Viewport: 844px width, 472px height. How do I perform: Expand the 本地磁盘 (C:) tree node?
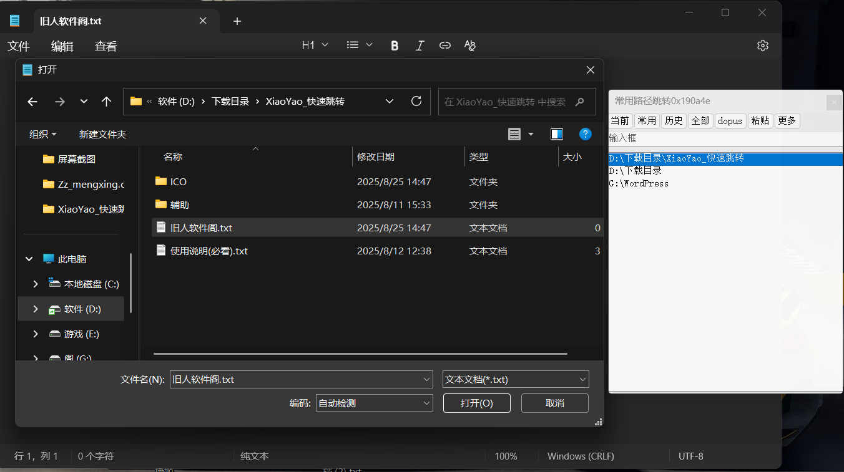click(x=36, y=284)
